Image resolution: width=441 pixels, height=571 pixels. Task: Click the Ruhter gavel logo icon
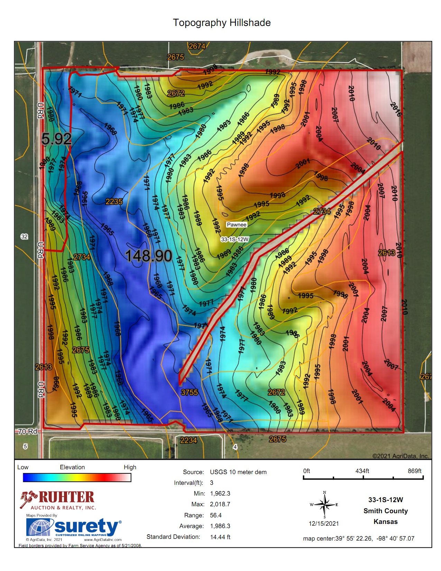coord(28,499)
